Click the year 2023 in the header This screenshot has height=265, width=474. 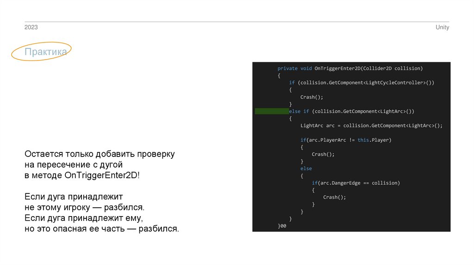pyautogui.click(x=31, y=28)
